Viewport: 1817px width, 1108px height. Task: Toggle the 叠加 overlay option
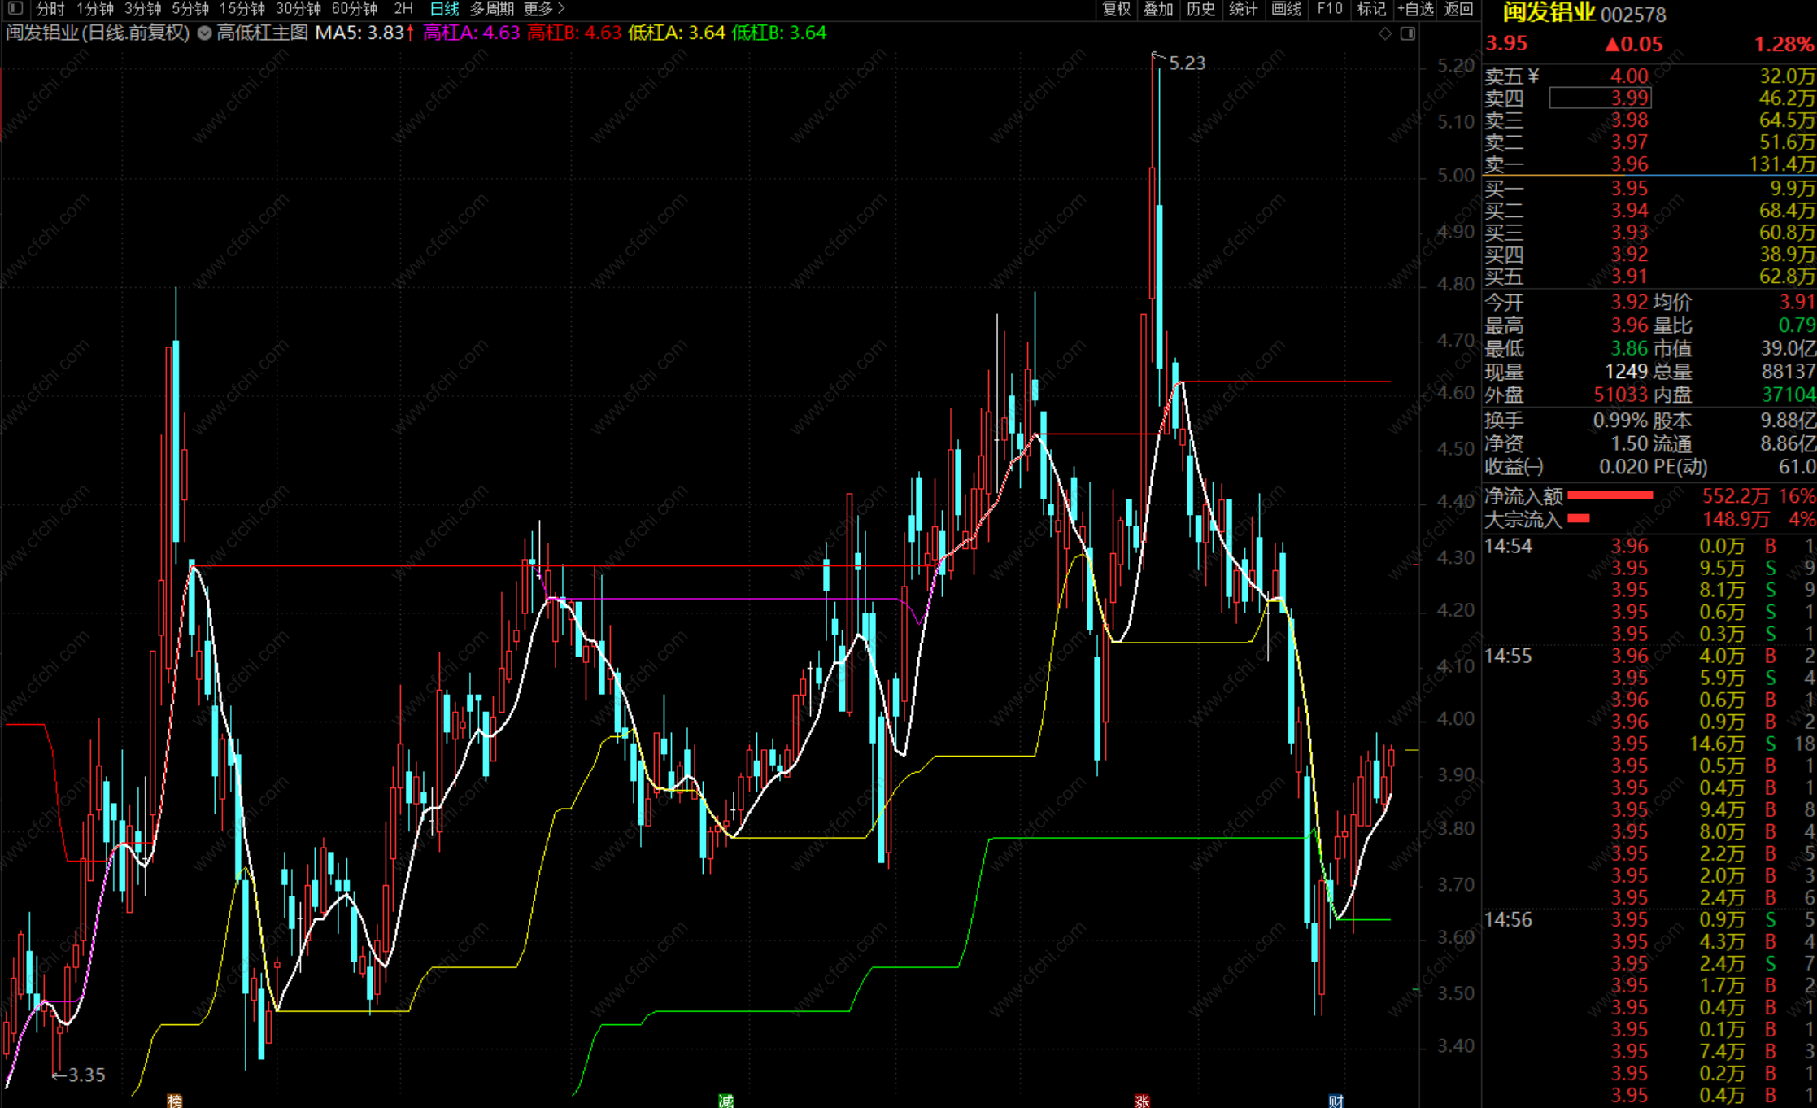click(1158, 9)
